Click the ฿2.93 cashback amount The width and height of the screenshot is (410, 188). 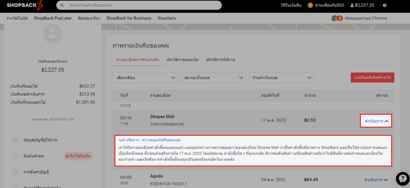click(310, 120)
